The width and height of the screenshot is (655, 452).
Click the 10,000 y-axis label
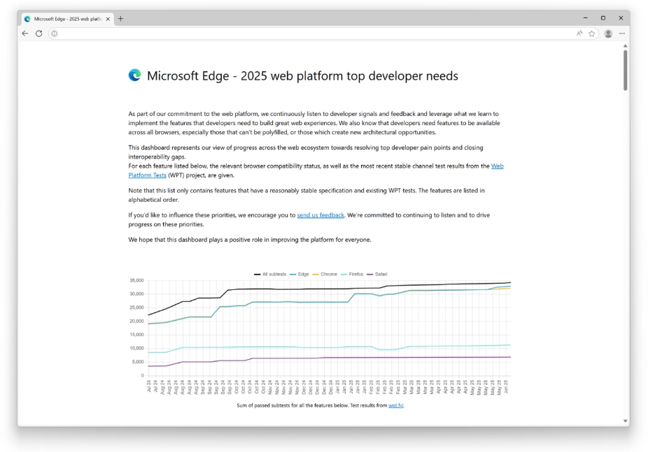click(x=136, y=348)
